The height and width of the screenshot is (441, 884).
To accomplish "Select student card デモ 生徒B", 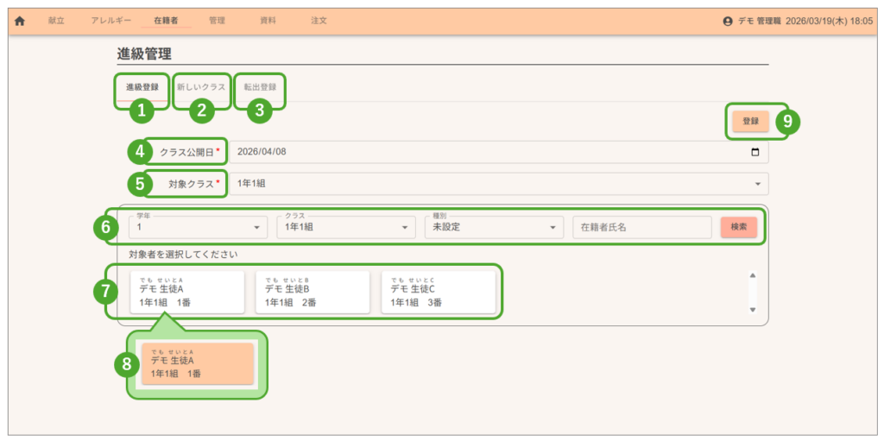I will [313, 293].
